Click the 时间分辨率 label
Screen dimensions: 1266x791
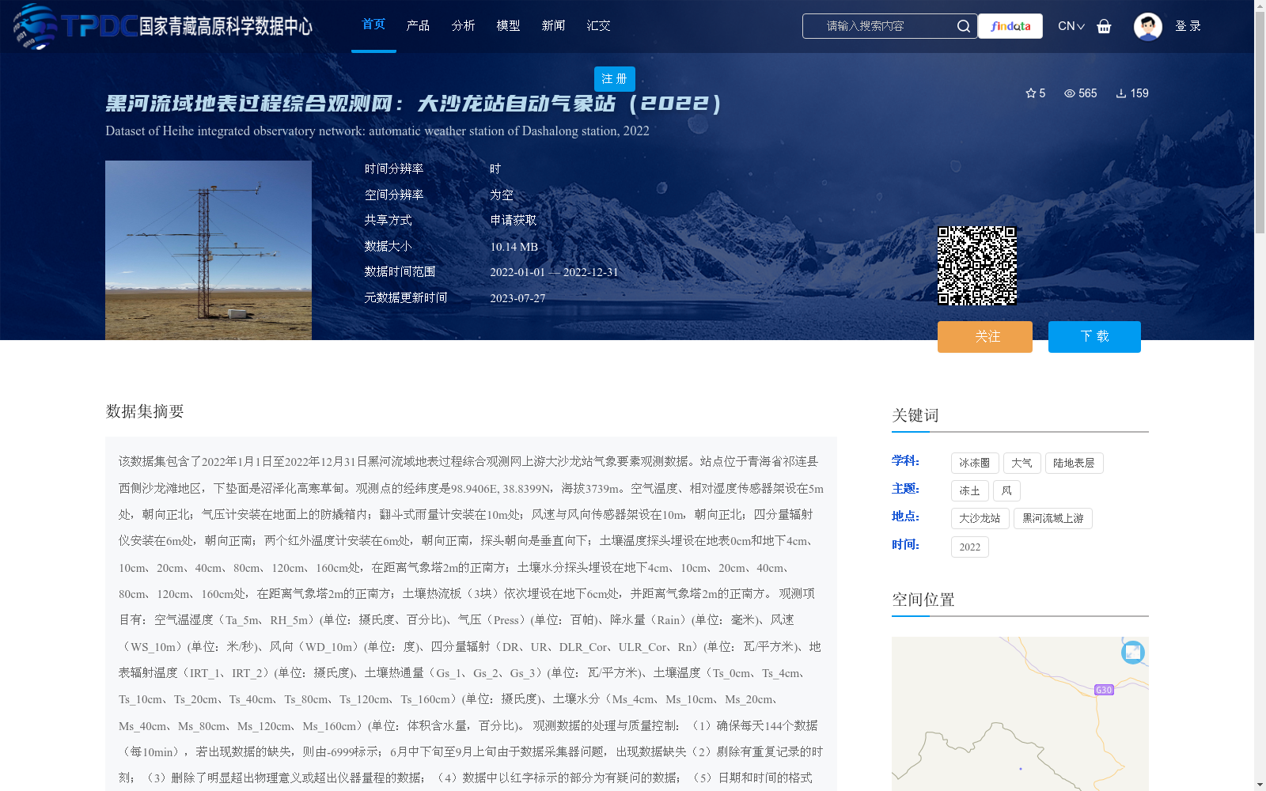pyautogui.click(x=394, y=168)
